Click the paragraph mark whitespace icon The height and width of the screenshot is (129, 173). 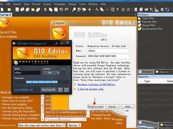pyautogui.click(x=118, y=10)
